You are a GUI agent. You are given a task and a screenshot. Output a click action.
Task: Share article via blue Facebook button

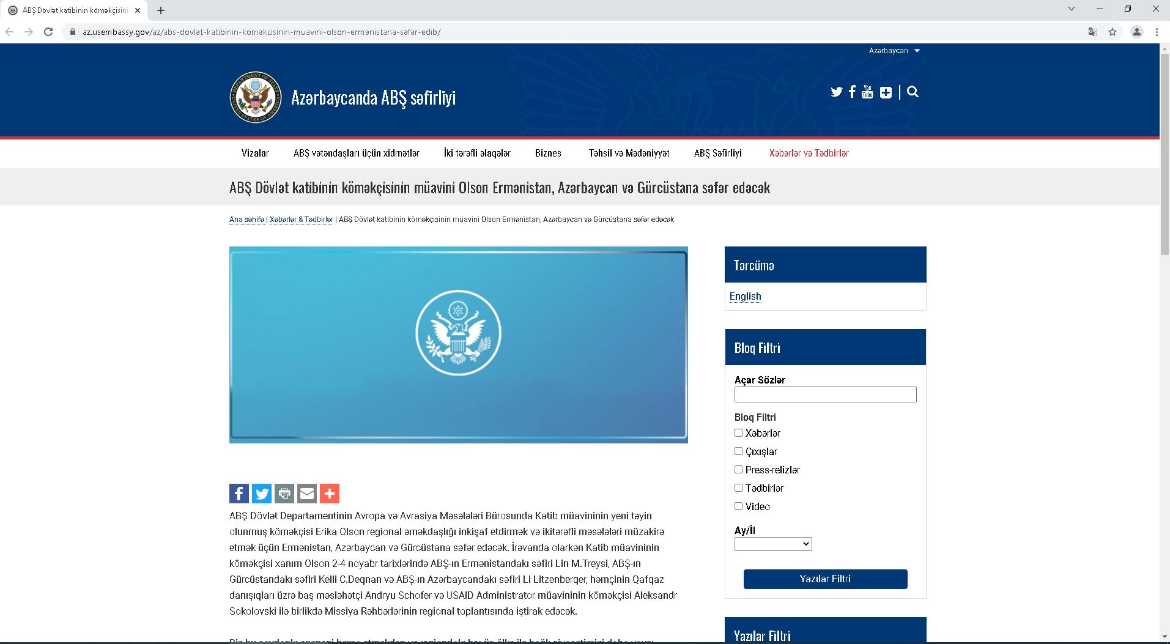[x=239, y=494]
